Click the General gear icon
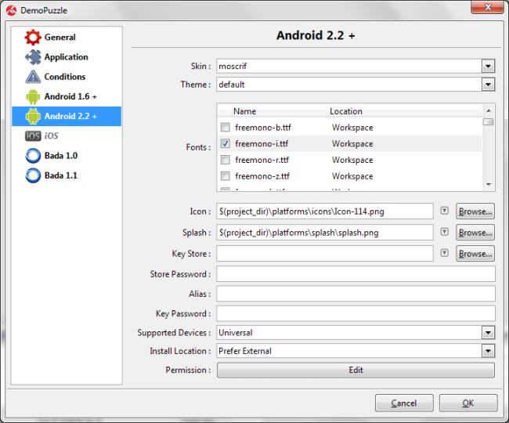Screen dimensions: 509x423 coord(33,38)
